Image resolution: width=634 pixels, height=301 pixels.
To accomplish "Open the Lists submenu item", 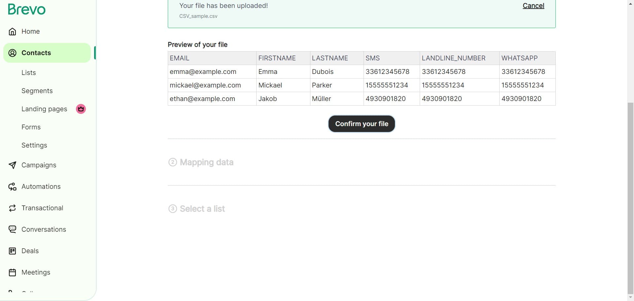I will tap(29, 73).
